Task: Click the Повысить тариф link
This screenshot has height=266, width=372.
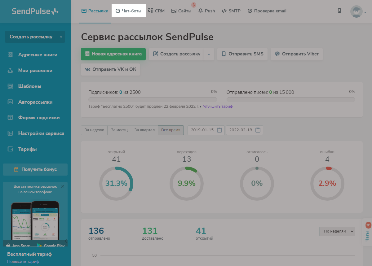Action: click(23, 261)
